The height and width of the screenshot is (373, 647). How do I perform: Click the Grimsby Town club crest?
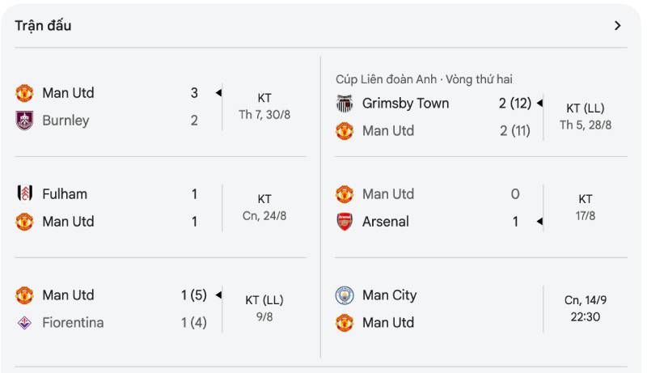345,104
